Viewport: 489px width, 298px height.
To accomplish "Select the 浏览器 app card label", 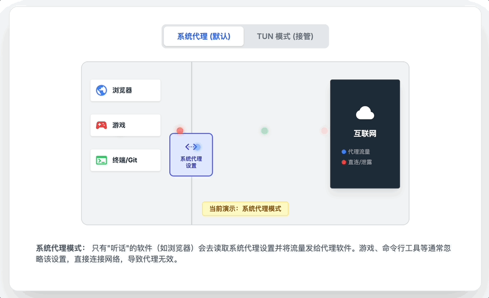I will pos(122,91).
